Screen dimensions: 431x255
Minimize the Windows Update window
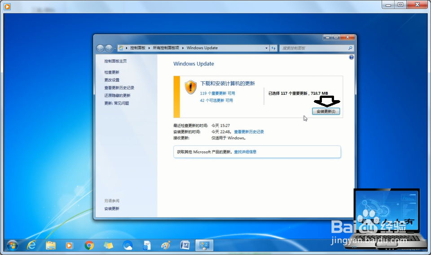point(327,37)
